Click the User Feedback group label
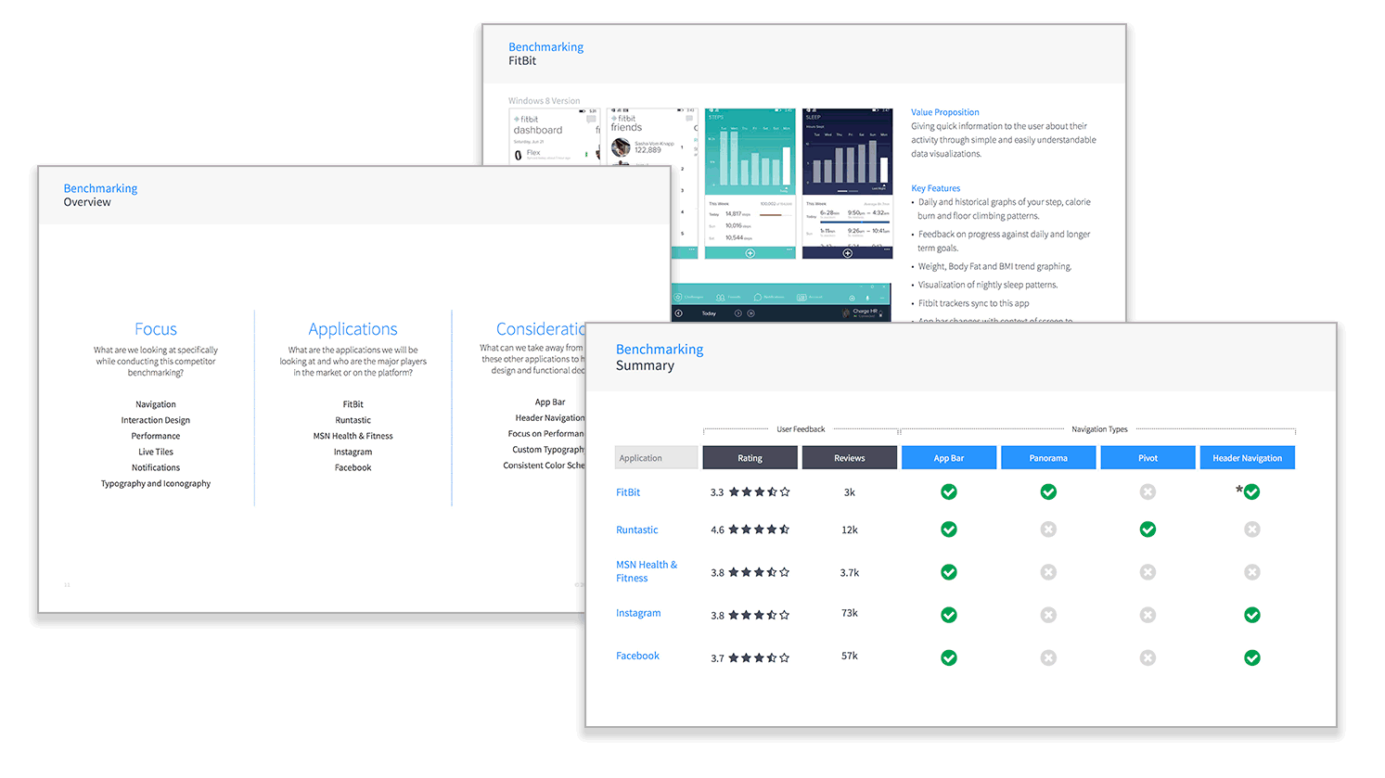The image size is (1385, 778). [801, 429]
